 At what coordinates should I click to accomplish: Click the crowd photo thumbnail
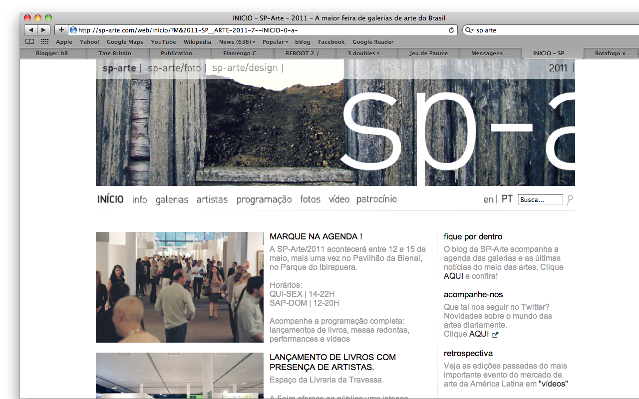click(180, 287)
